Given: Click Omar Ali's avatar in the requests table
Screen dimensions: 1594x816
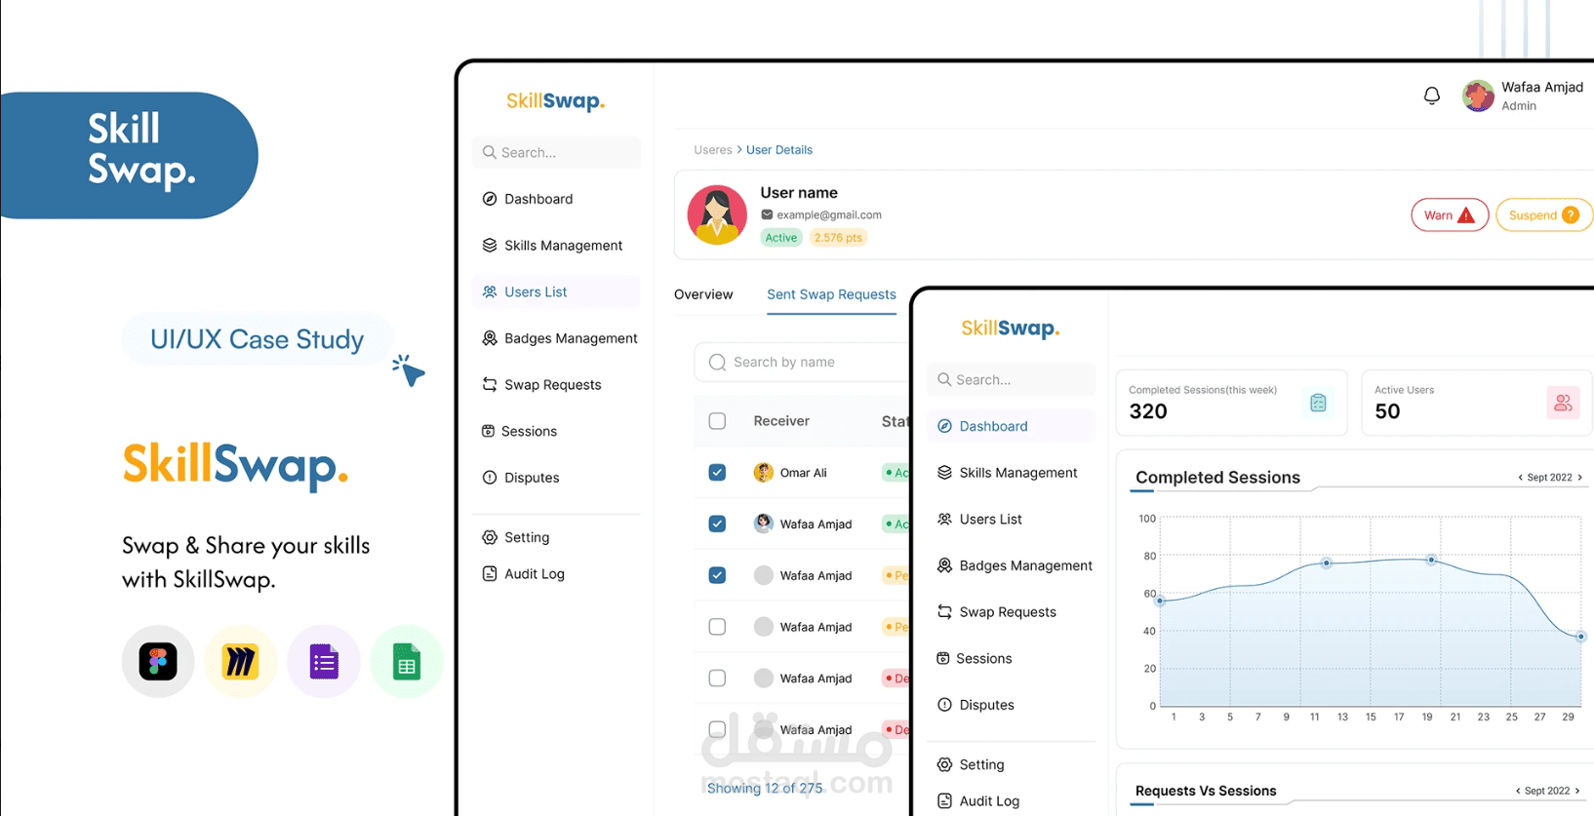Looking at the screenshot, I should (764, 473).
